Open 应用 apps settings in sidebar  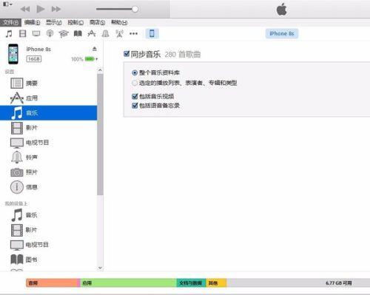coord(49,98)
